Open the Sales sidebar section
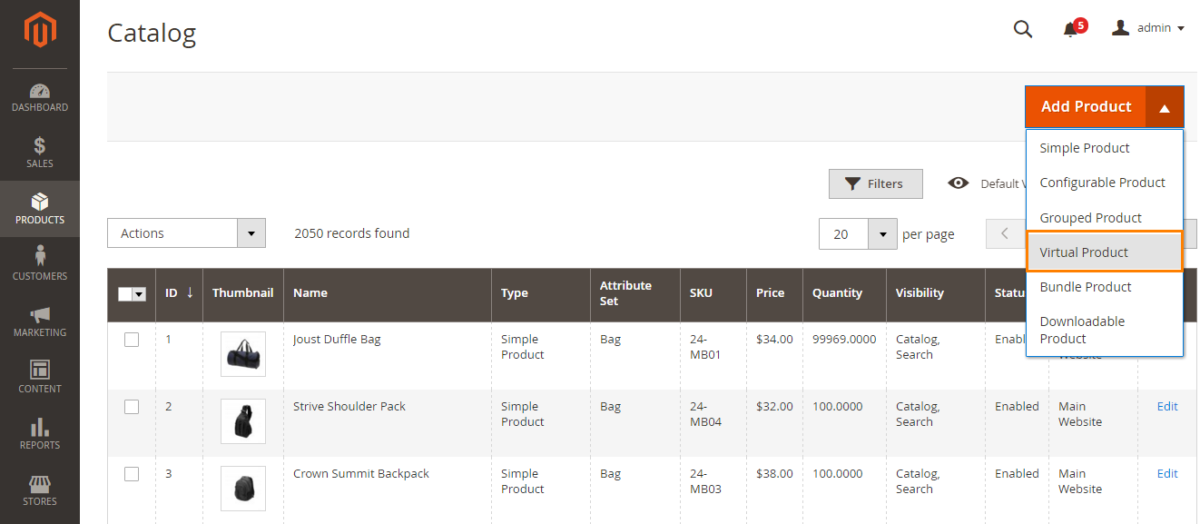 pos(40,153)
